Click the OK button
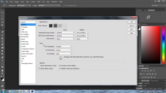The width and height of the screenshot is (166, 93). point(132,22)
